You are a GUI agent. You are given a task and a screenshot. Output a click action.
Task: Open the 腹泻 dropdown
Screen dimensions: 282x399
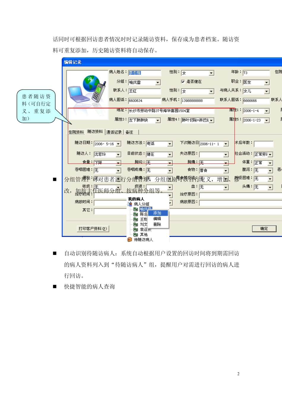[270, 171]
